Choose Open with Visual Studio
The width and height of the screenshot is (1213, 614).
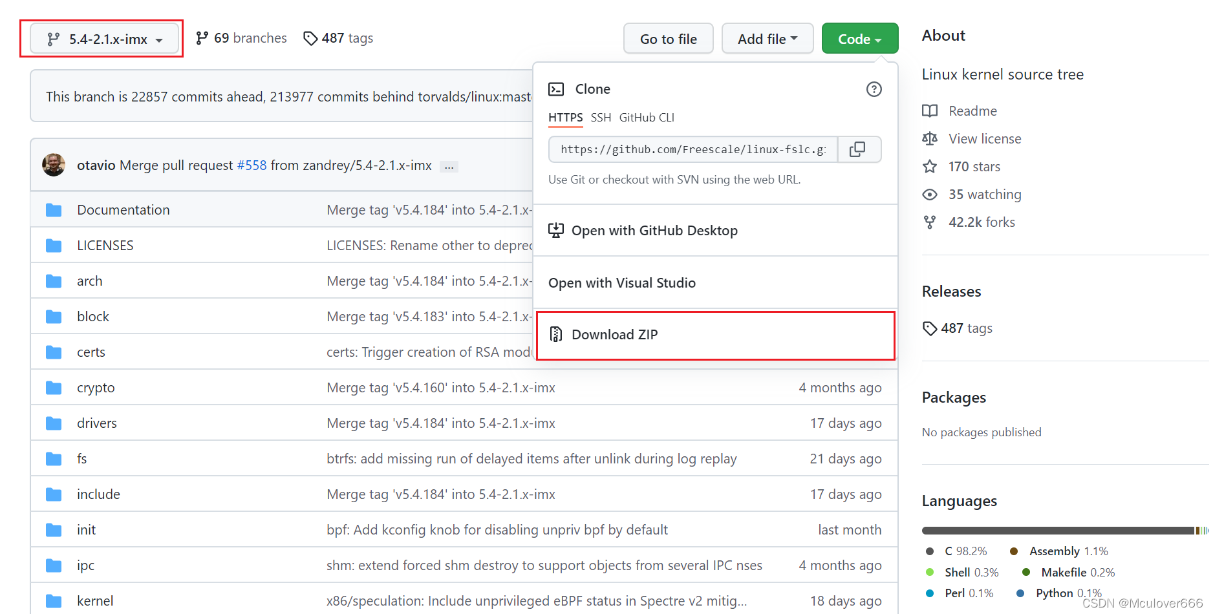715,283
